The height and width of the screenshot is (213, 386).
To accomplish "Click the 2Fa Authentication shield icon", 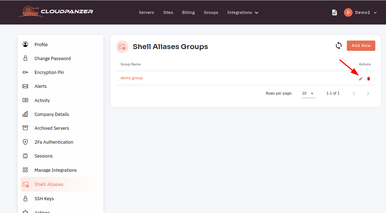I will coord(25,142).
